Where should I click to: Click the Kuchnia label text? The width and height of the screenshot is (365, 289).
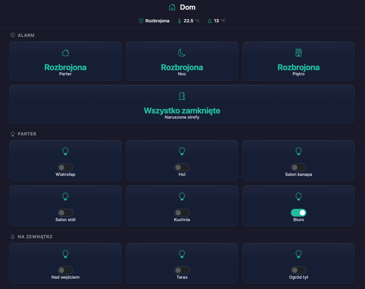(182, 220)
